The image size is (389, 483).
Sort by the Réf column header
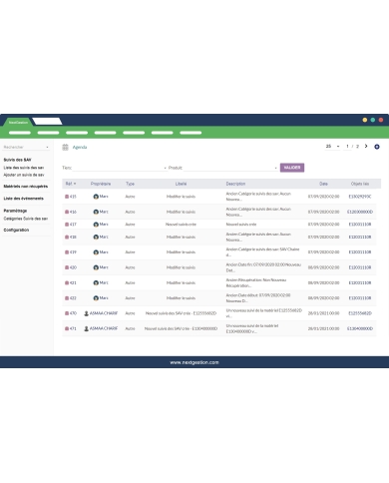coord(71,184)
